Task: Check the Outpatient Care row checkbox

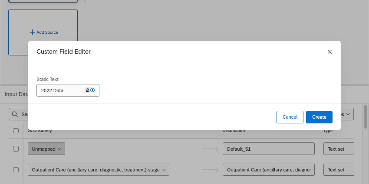Action: coord(16,170)
